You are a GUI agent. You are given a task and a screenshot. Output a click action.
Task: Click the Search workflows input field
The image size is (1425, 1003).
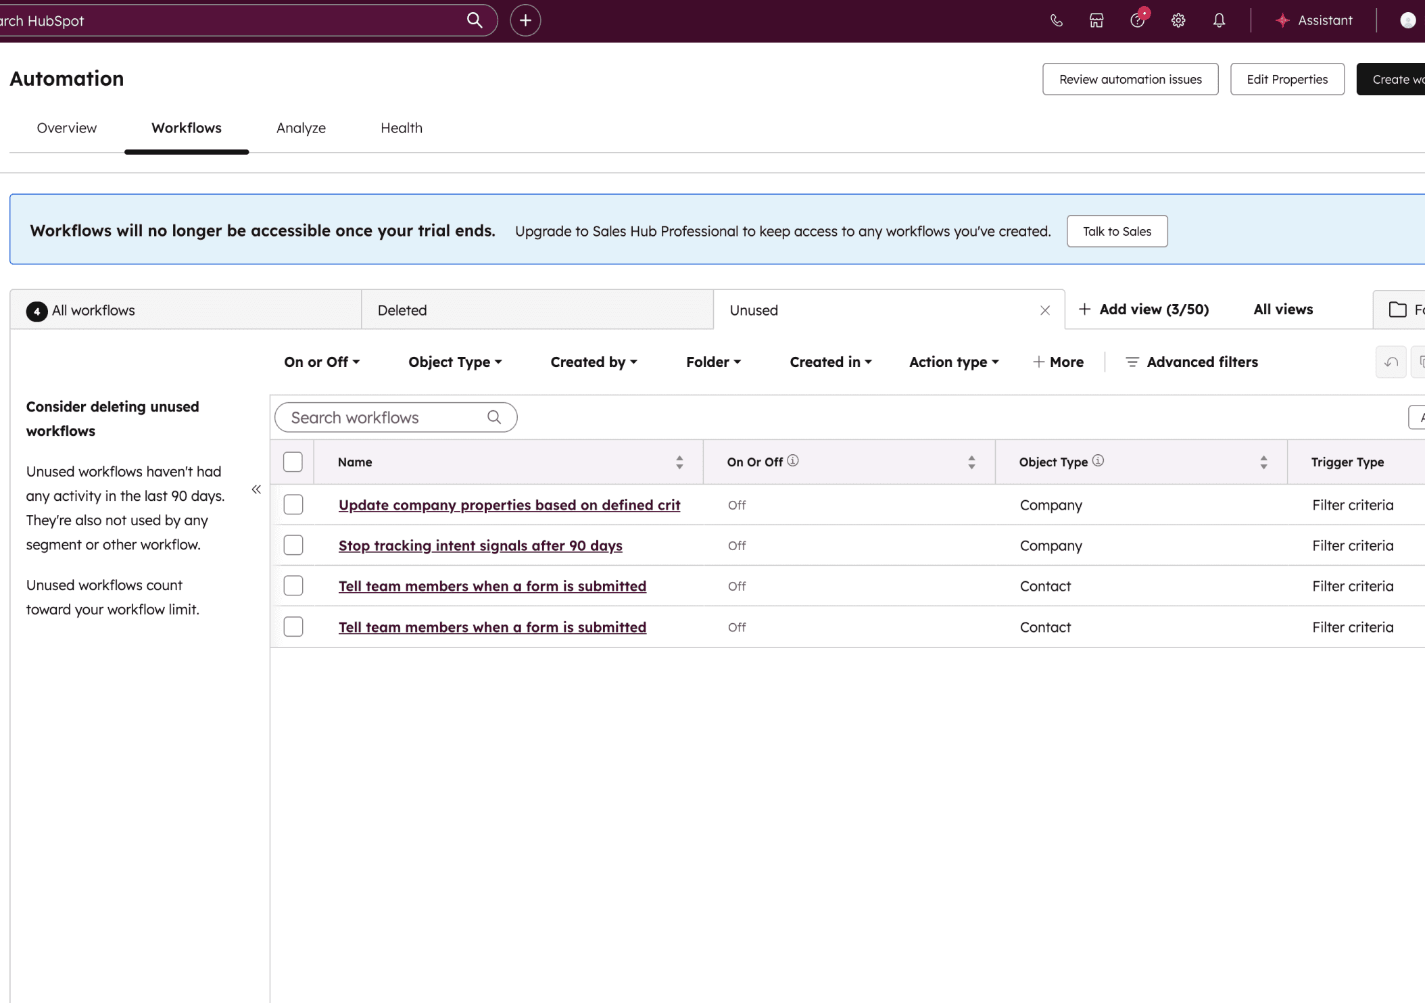tap(385, 418)
